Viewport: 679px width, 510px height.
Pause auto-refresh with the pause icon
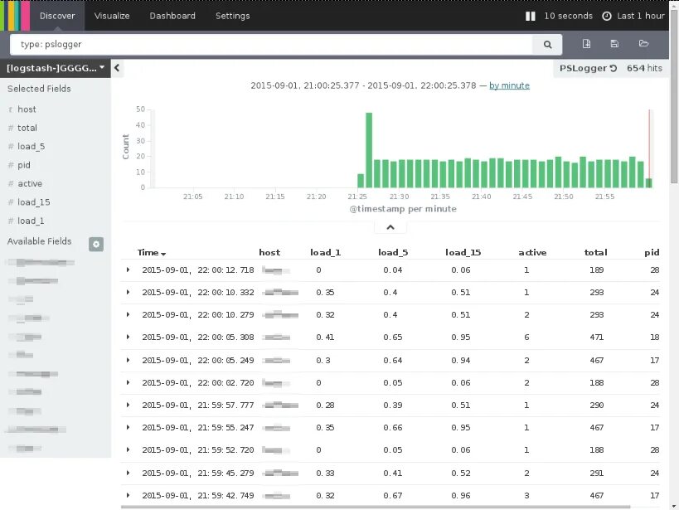pos(530,16)
